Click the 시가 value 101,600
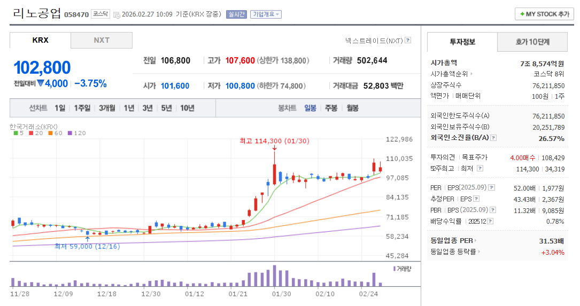Screen dimensions: 580x306 (175, 86)
